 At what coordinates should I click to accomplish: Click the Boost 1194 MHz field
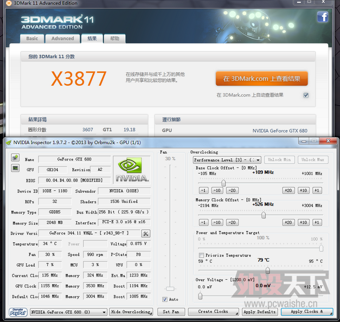point(139,286)
